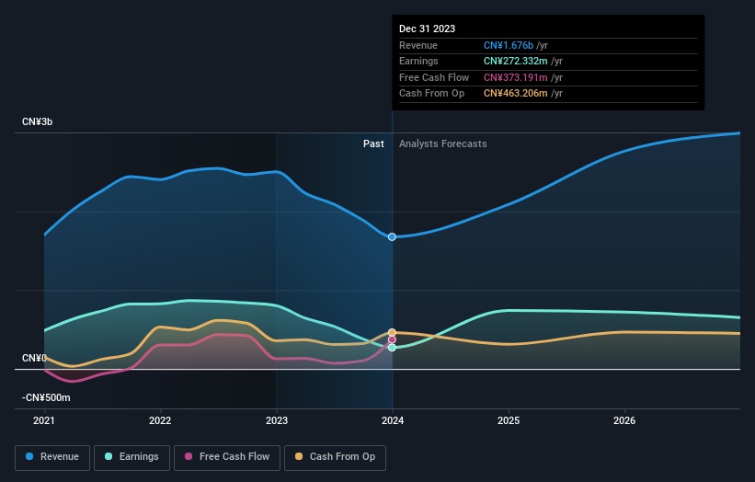Toggle the Cash From Op legend button

click(x=335, y=457)
